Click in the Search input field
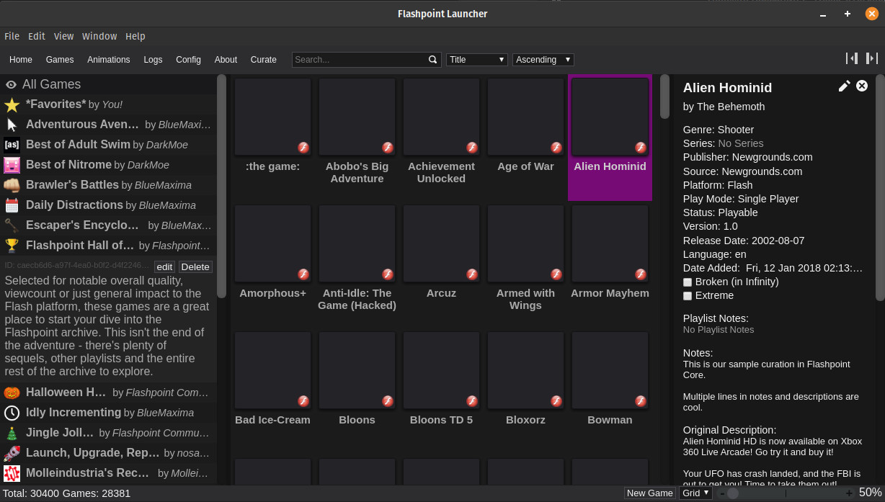 (360, 60)
